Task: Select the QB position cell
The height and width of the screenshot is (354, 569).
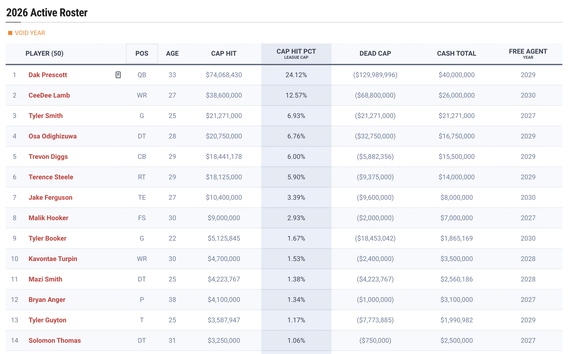Action: (142, 75)
